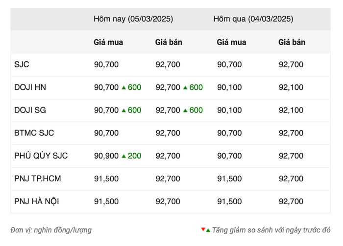The width and height of the screenshot is (343, 246).
Task: Click 'Giá bán' header under Hôm nay
Action: pos(169,42)
